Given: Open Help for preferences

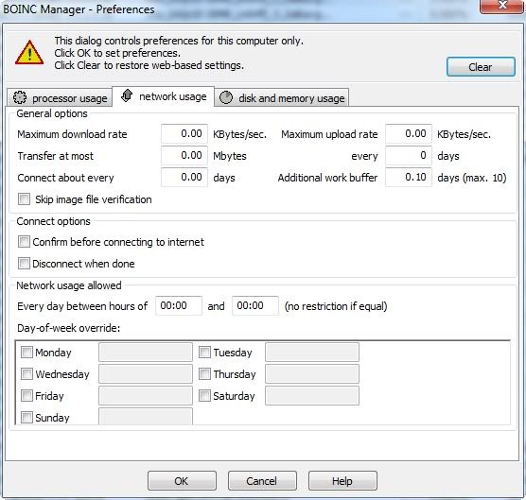Looking at the screenshot, I should pos(342,481).
